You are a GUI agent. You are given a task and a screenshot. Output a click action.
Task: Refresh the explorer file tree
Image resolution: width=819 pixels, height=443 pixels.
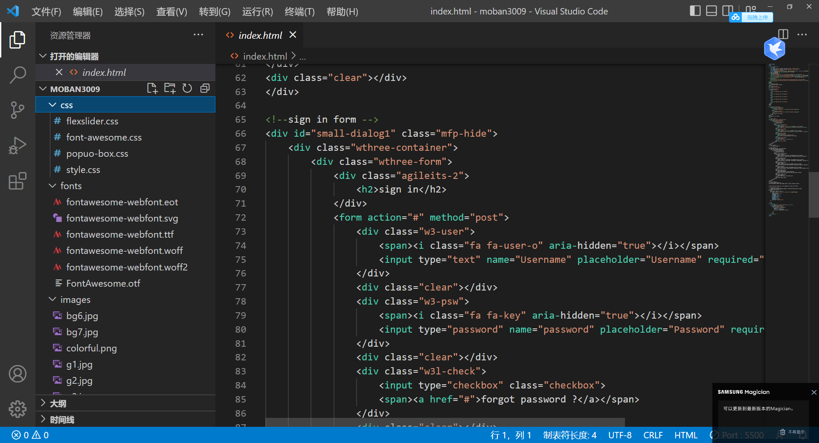(x=187, y=88)
